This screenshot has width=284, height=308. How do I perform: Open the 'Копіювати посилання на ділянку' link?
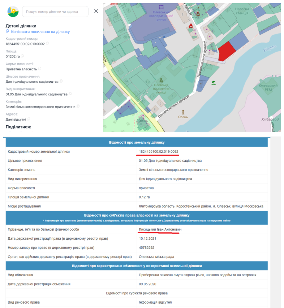(40, 32)
